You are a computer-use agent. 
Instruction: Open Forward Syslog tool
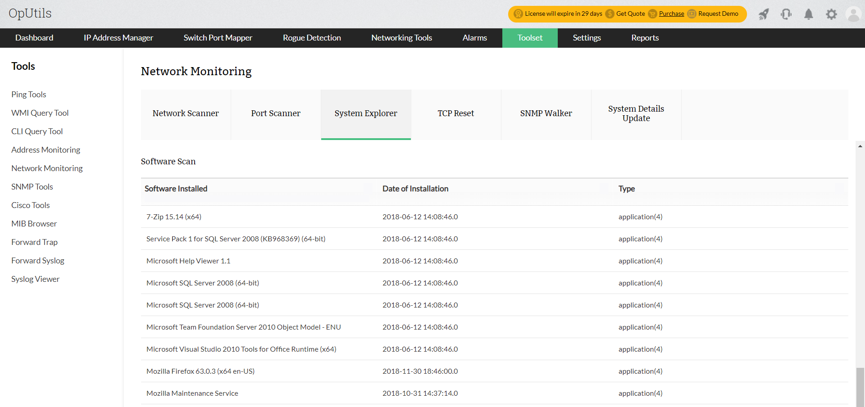[x=38, y=261]
